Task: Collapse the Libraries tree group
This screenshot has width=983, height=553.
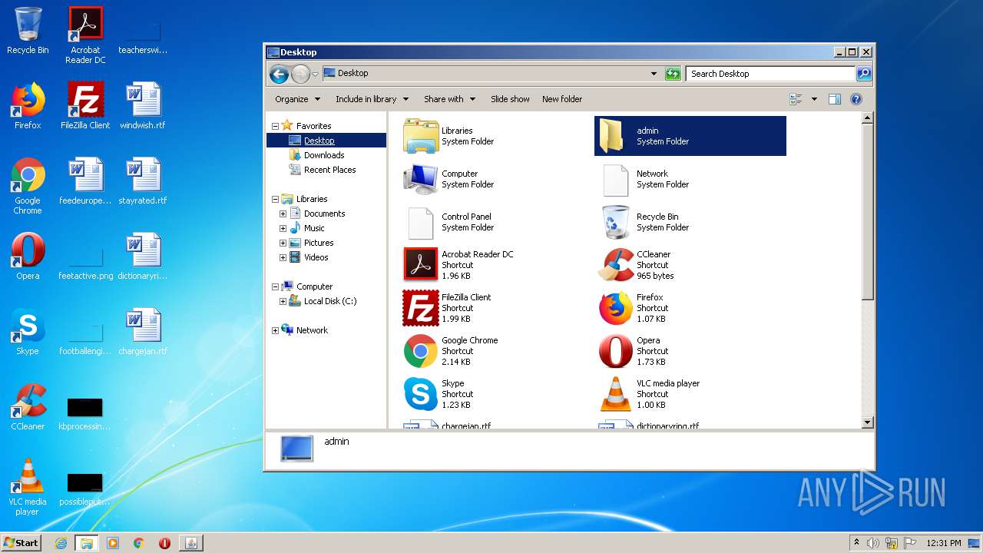Action: point(275,199)
